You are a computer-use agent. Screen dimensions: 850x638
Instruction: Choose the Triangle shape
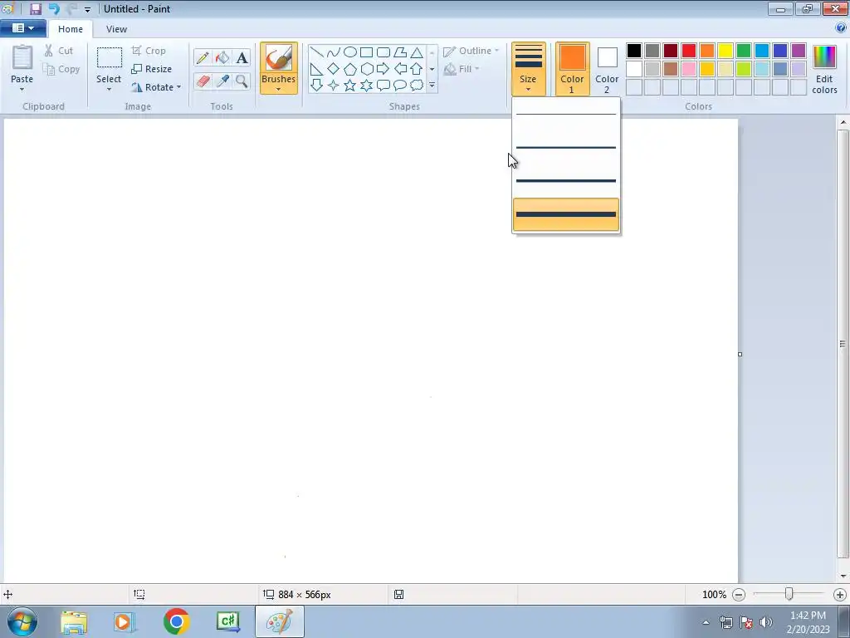click(x=417, y=52)
